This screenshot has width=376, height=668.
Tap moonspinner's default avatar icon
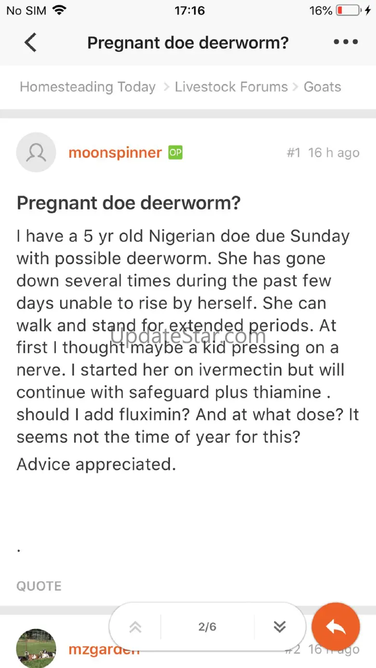click(36, 152)
